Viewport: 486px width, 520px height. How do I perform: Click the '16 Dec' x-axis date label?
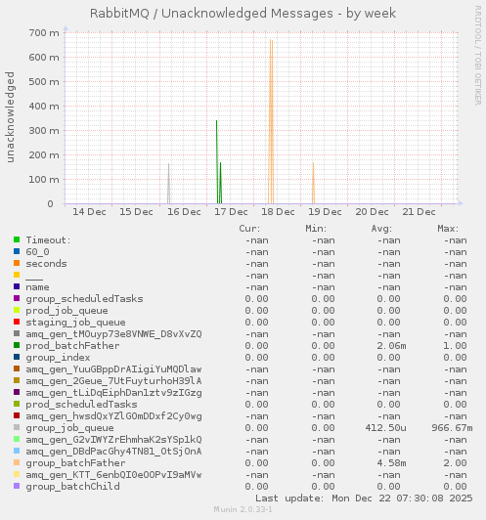coord(184,212)
